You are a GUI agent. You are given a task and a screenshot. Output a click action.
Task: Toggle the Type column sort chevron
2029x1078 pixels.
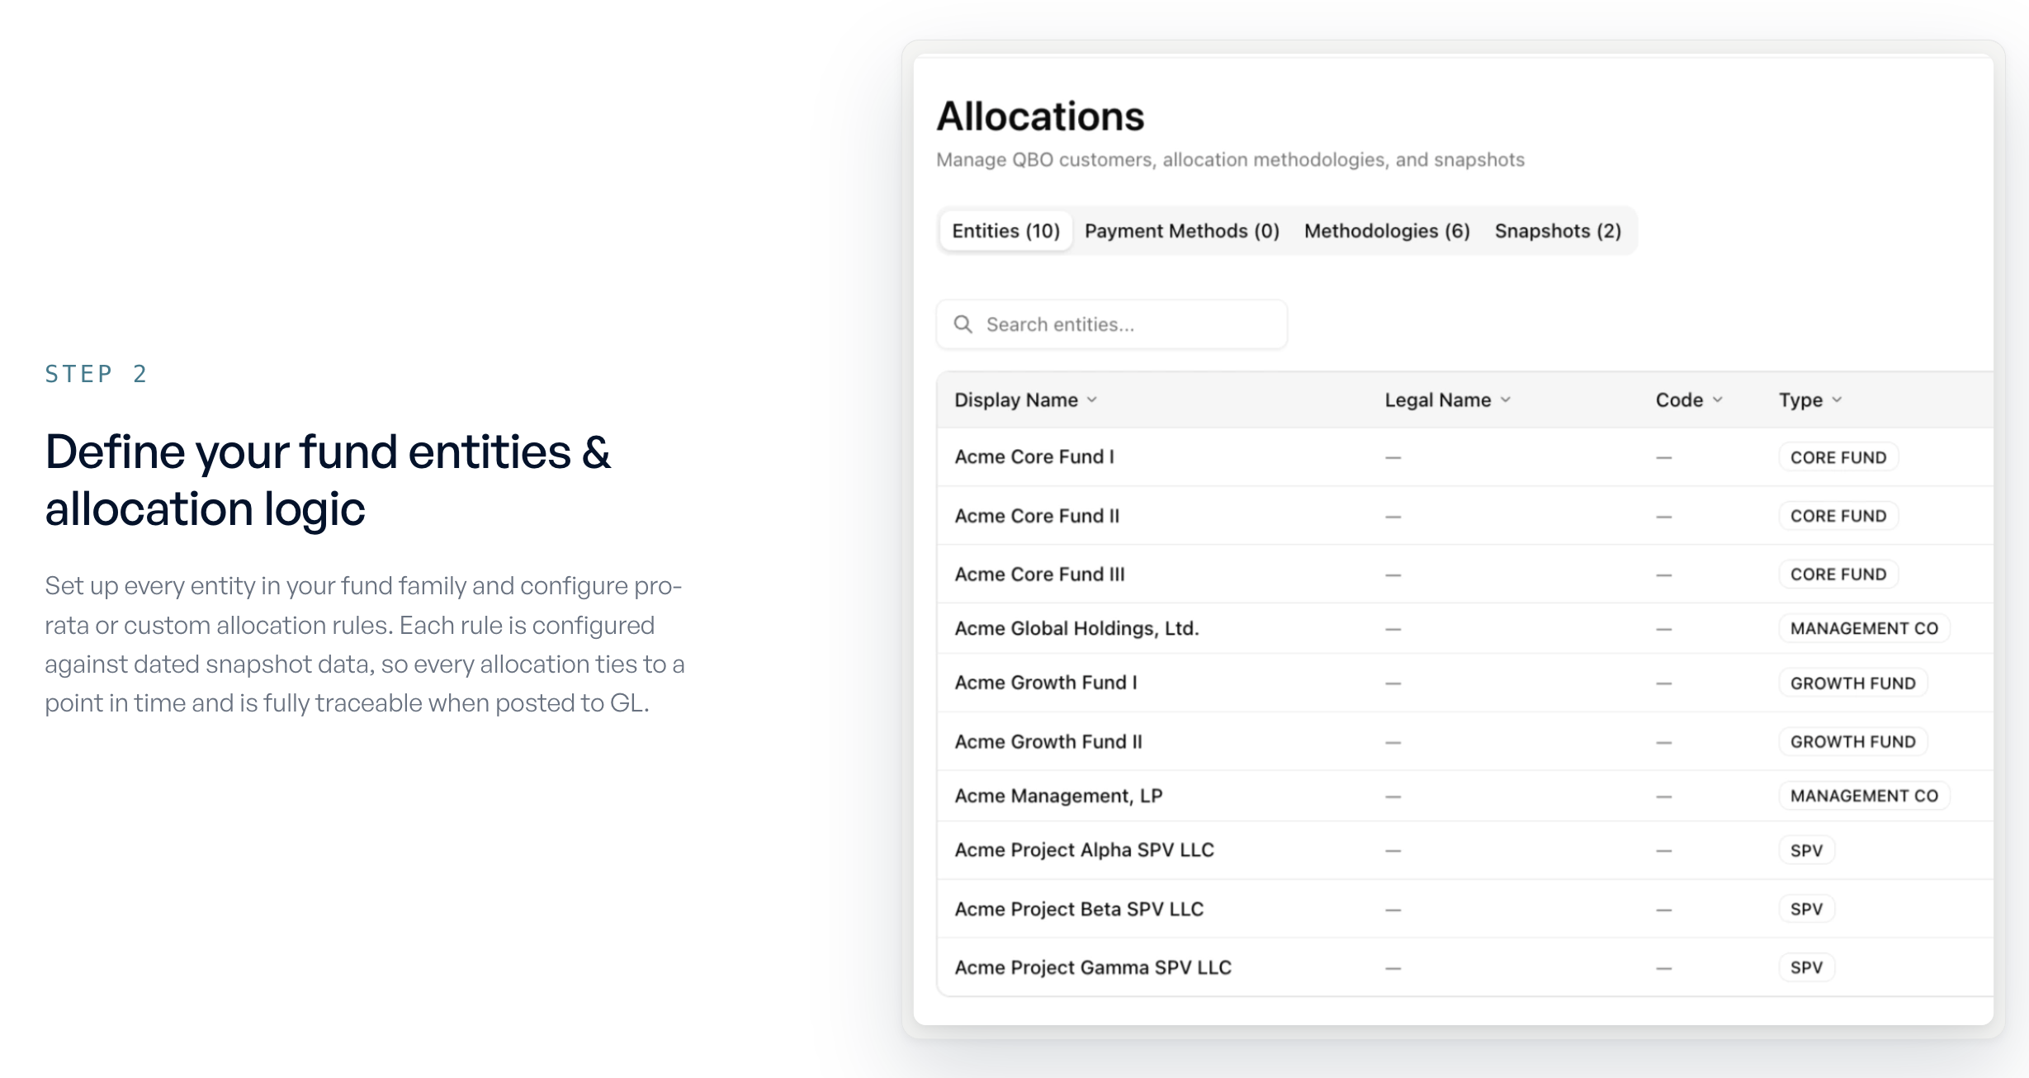coord(1837,400)
